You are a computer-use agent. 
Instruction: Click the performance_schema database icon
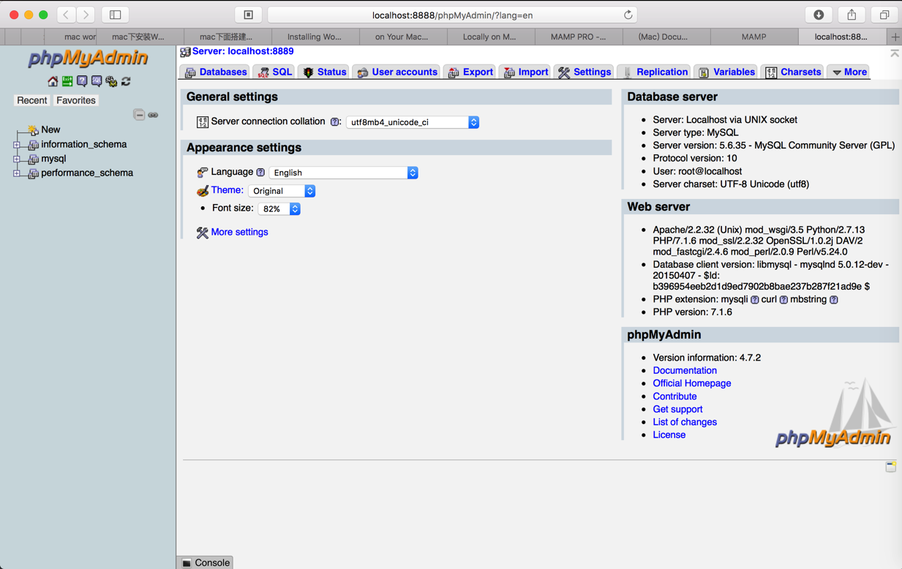pos(33,173)
